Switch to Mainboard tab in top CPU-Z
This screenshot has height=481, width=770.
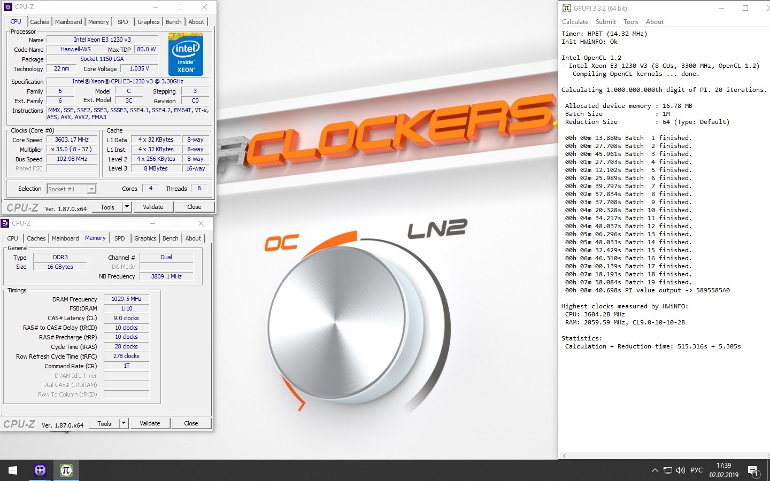(68, 22)
